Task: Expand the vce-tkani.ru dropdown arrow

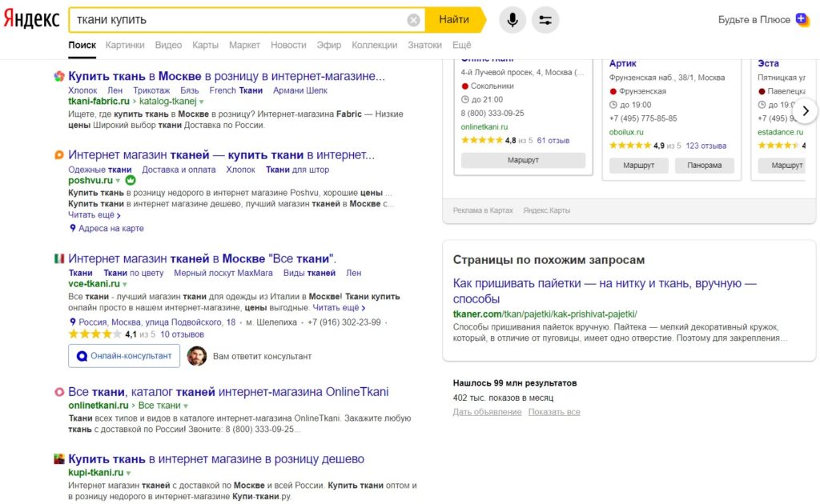Action: [x=124, y=284]
